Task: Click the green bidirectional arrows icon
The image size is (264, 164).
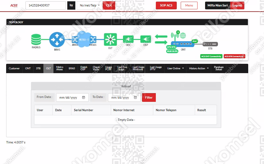Action: tap(161, 39)
